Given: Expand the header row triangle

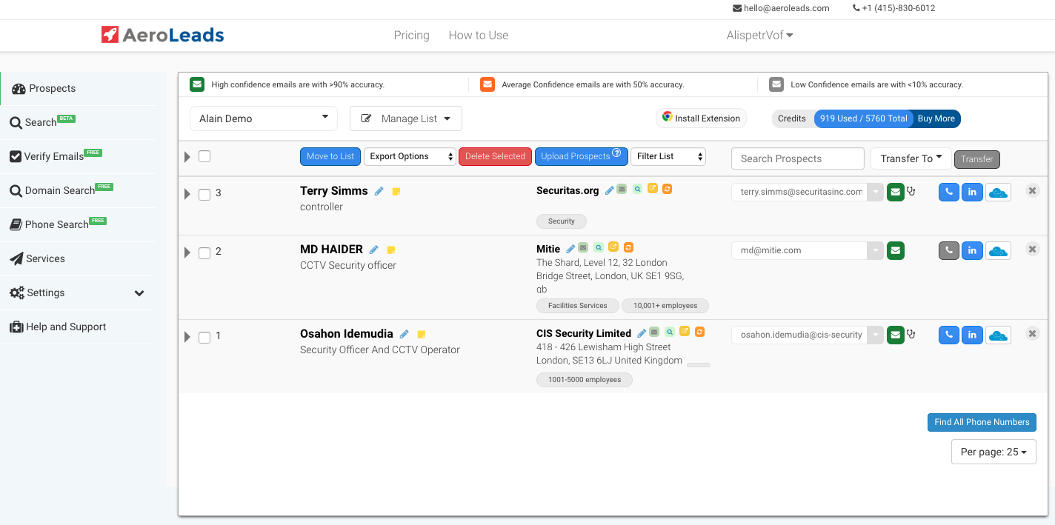Looking at the screenshot, I should 187,156.
